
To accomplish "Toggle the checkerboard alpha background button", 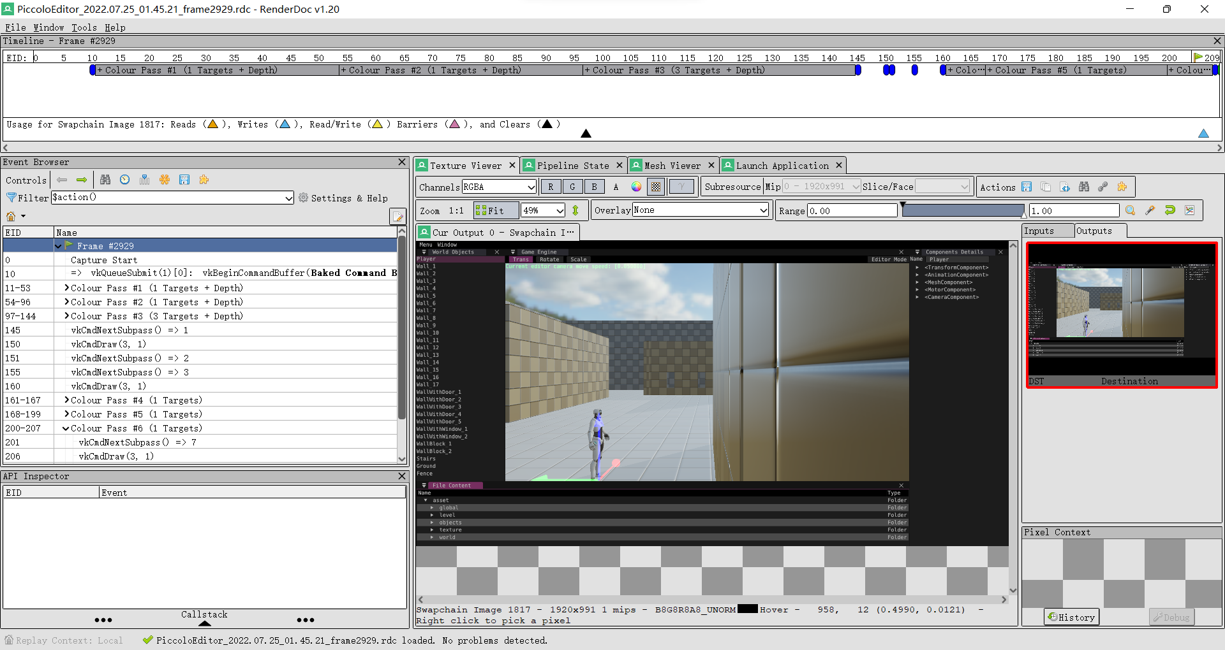I will point(656,187).
